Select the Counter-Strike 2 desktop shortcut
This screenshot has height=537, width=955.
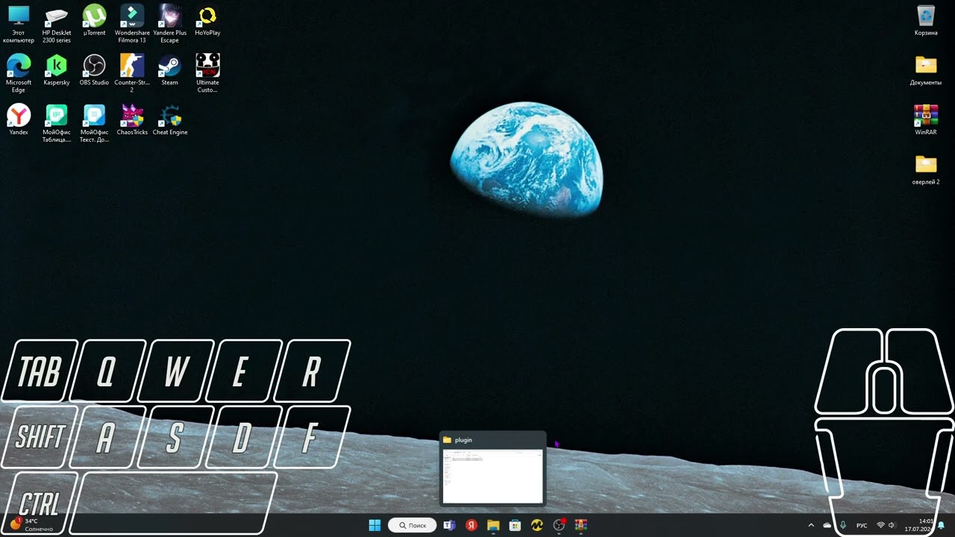coord(132,74)
